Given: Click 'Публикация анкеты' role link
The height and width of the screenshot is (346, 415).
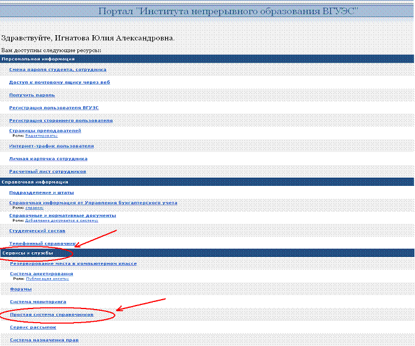Looking at the screenshot, I should 47,279.
